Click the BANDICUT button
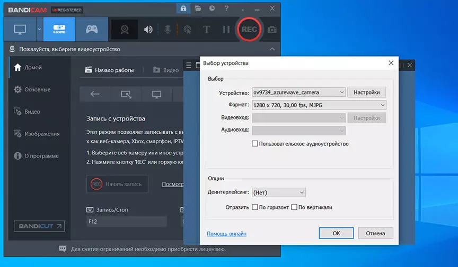The width and height of the screenshot is (458, 267). pos(39,226)
